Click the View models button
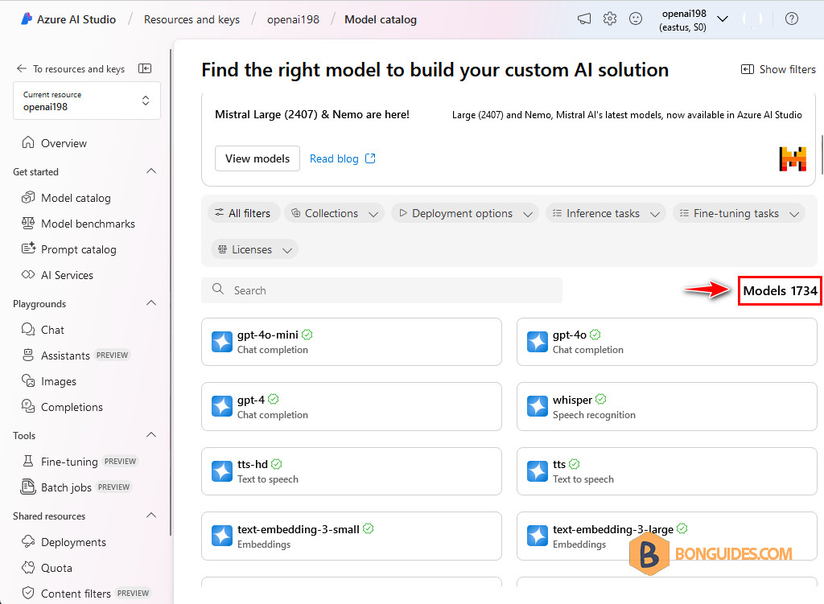Viewport: 824px width, 604px height. (257, 158)
